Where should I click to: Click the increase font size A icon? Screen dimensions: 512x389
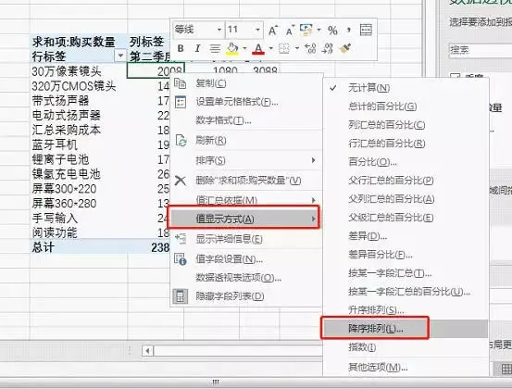tap(273, 31)
